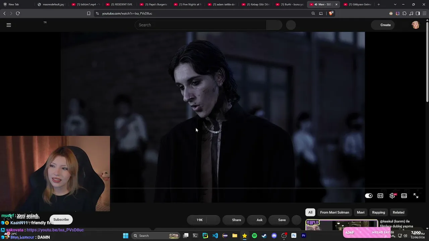This screenshot has height=241, width=429.
Task: Select the All filter chip
Action: 310,212
